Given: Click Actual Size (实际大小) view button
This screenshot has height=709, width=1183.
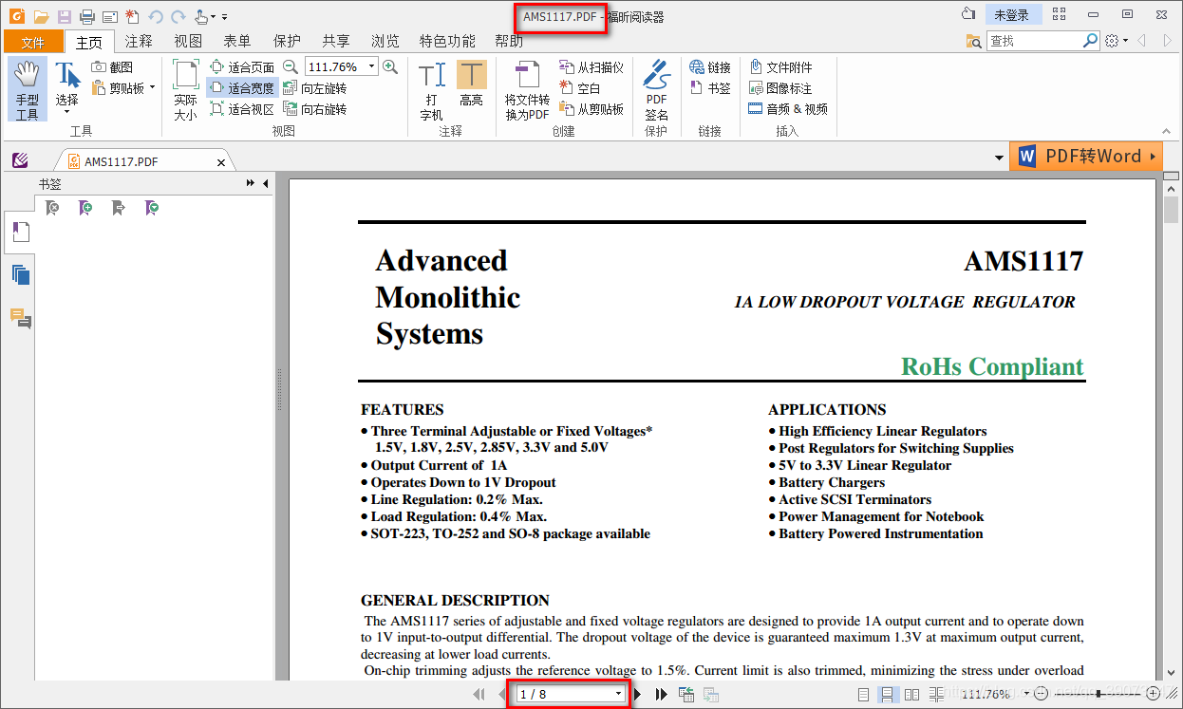Looking at the screenshot, I should (x=185, y=90).
